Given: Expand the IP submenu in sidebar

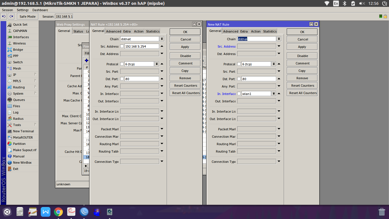Looking at the screenshot, I should [36, 74].
